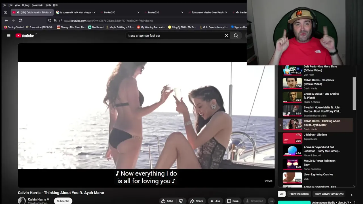Play Chase & Status End Credits item
The image size is (363, 204).
coord(315,97)
